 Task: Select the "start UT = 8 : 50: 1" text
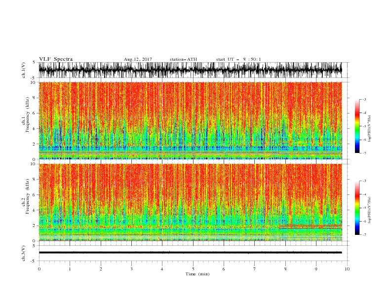pyautogui.click(x=238, y=59)
